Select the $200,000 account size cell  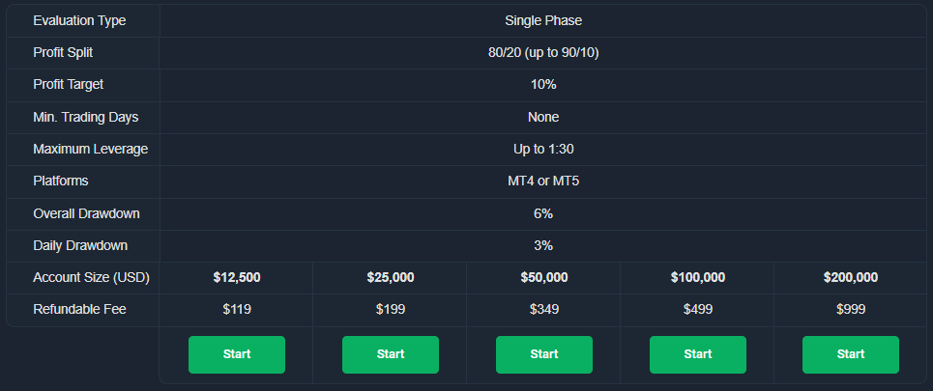pyautogui.click(x=850, y=277)
